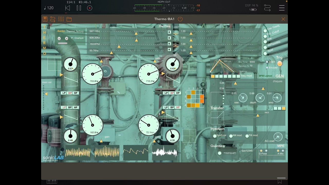329x185 pixels.
Task: Pause playback in the top bar
Action: coord(79,8)
